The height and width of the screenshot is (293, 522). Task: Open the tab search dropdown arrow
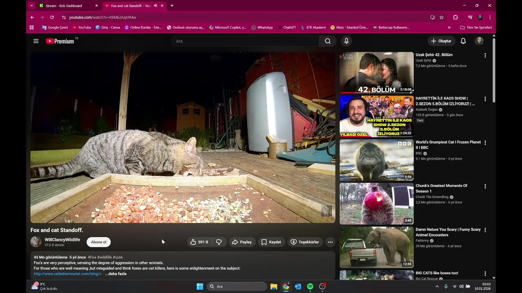click(31, 6)
